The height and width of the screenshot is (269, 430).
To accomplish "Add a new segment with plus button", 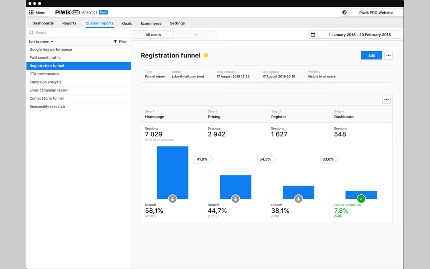I will click(196, 35).
